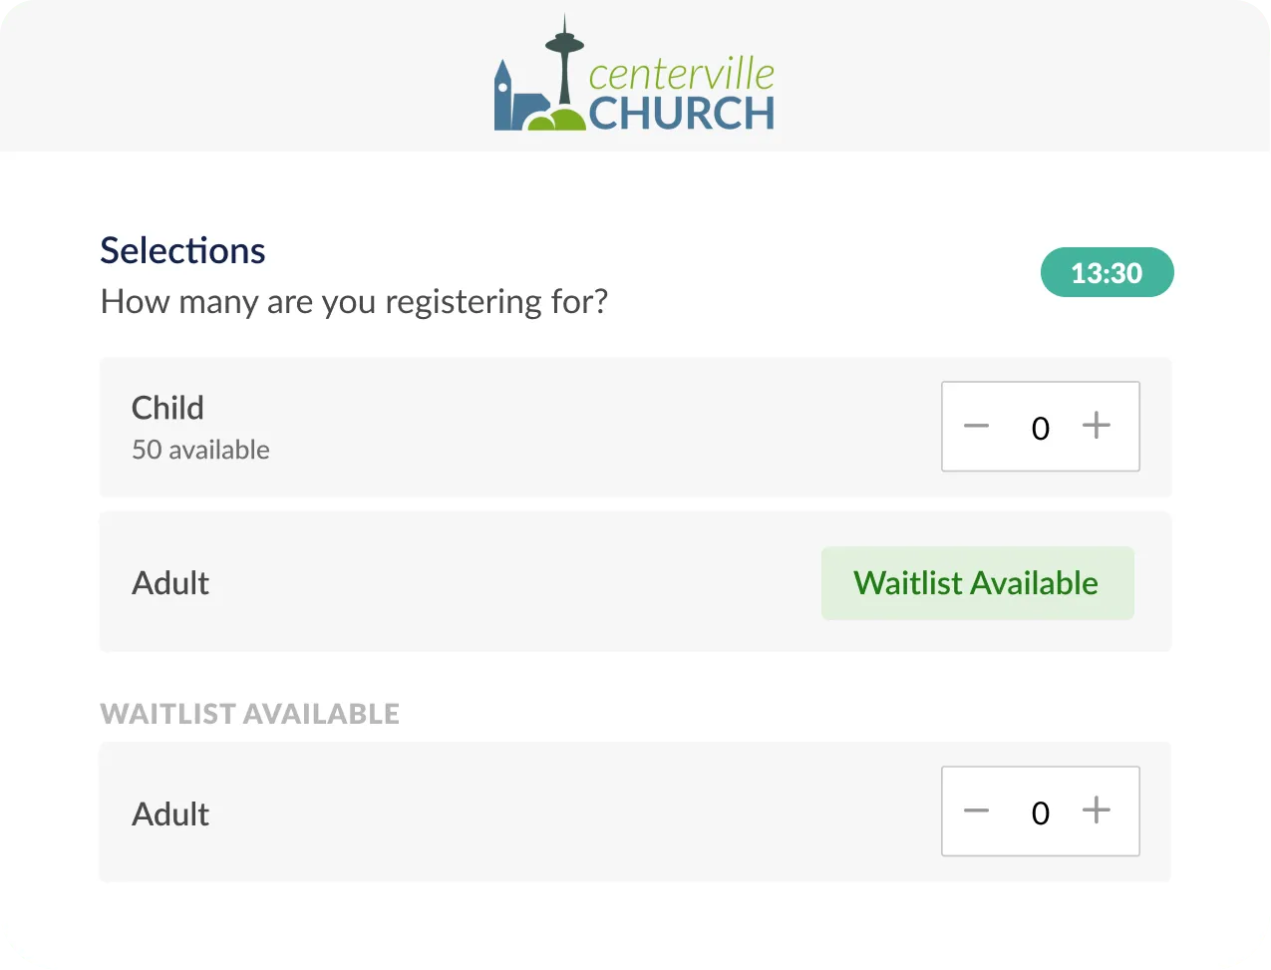This screenshot has height=970, width=1271.
Task: Click the plus icon in the Child quantity stepper
Action: tap(1097, 427)
